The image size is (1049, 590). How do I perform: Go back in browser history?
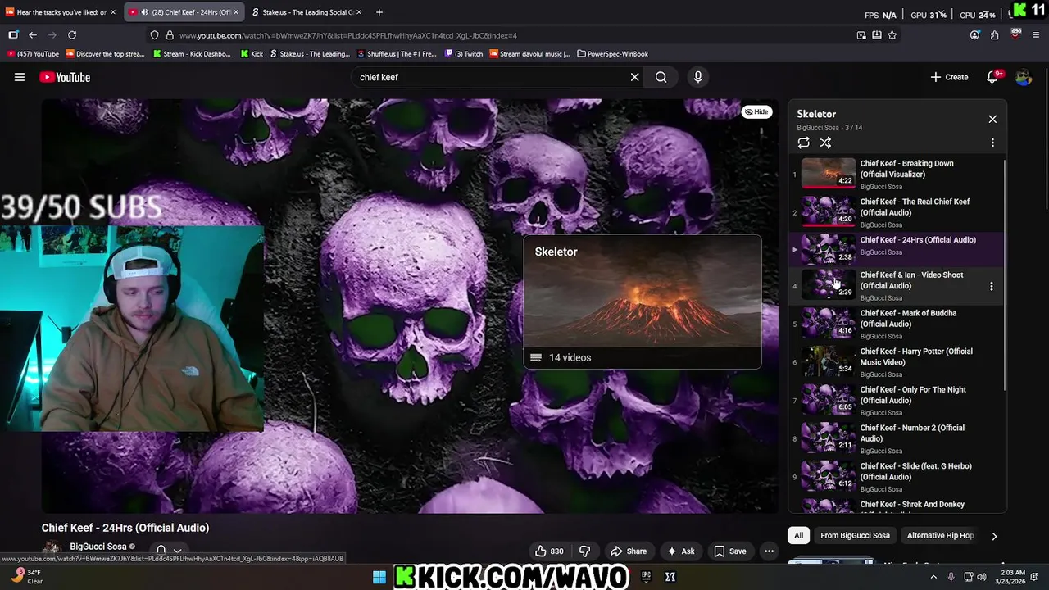[33, 35]
